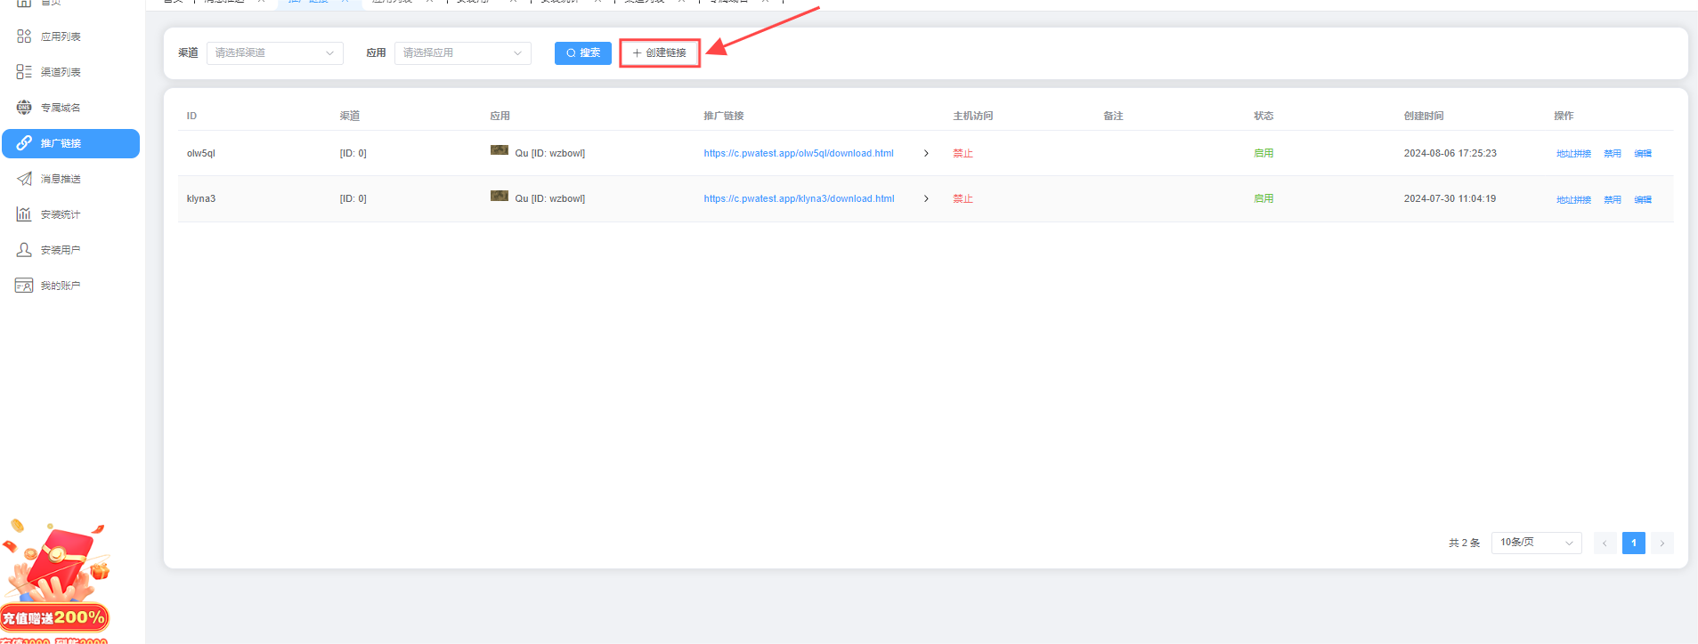Open the 10条/页 page size dropdown
The width and height of the screenshot is (1698, 644).
click(1536, 543)
